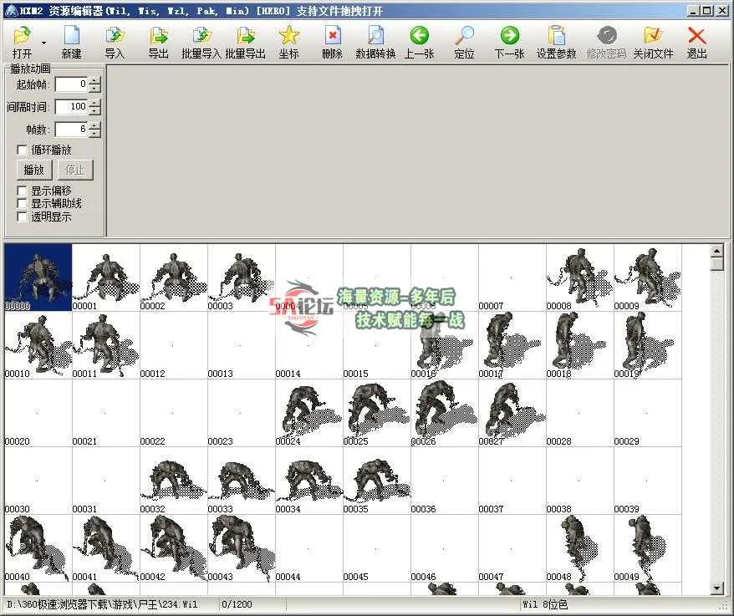734x616 pixels.
Task: Click the 定位 (Locate) magnifier icon
Action: [464, 37]
